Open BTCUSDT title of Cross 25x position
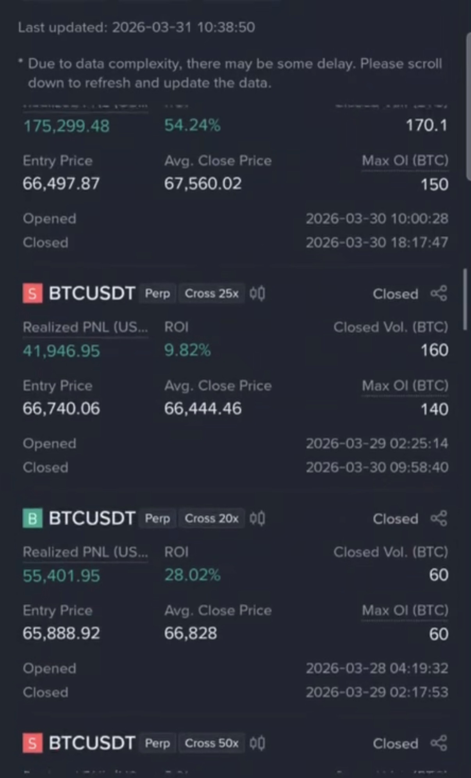 (x=92, y=293)
